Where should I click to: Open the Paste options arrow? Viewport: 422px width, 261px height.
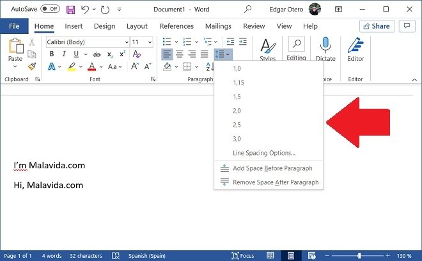pos(15,67)
